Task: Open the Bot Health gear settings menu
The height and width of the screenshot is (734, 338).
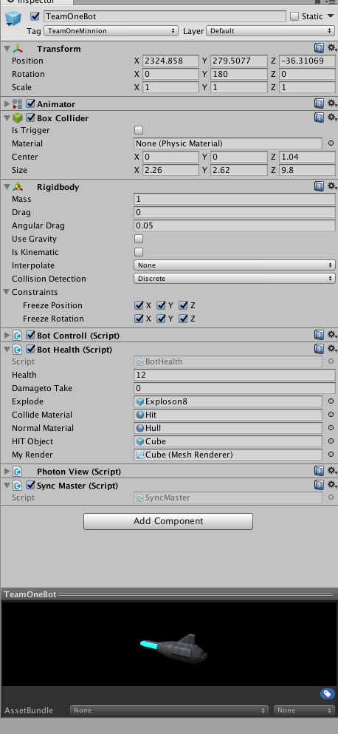Action: pyautogui.click(x=331, y=349)
